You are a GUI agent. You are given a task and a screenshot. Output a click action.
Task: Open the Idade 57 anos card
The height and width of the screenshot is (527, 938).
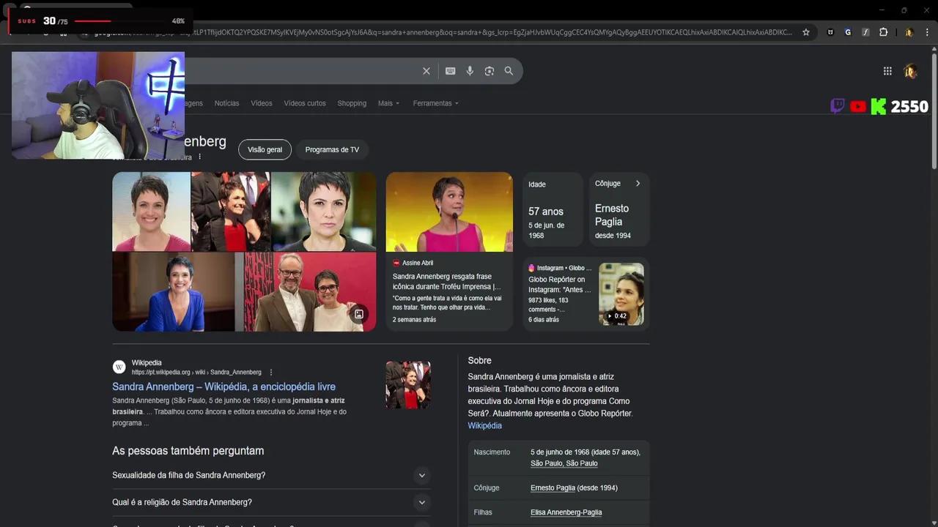tap(553, 210)
